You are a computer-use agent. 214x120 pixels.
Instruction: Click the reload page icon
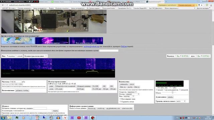click(7, 5)
